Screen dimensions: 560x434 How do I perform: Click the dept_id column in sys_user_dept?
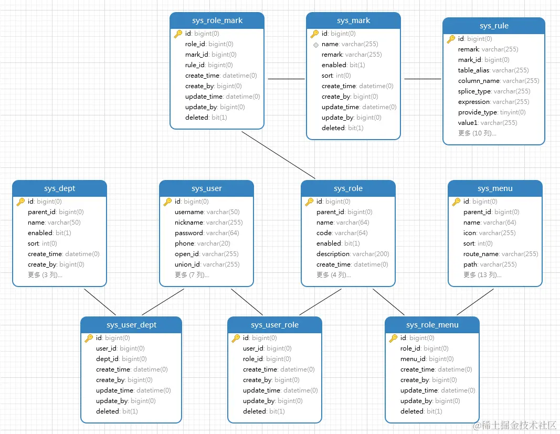(121, 359)
